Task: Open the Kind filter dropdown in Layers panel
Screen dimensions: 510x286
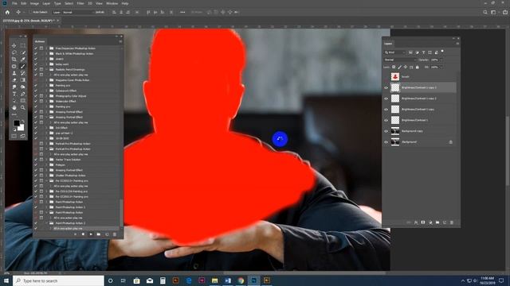Action: [x=395, y=52]
